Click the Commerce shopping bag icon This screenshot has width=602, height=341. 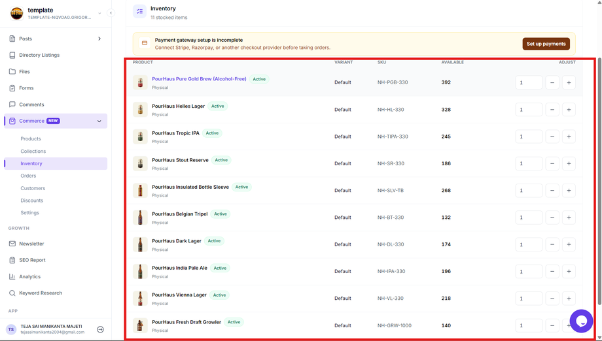pyautogui.click(x=12, y=121)
